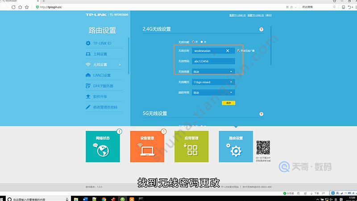357x201 pixels.
Task: Turn wireless function off (关)
Action: 202,42
